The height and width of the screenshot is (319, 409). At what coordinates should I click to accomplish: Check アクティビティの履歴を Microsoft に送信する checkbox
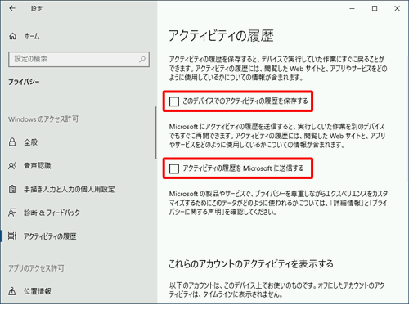(x=174, y=168)
